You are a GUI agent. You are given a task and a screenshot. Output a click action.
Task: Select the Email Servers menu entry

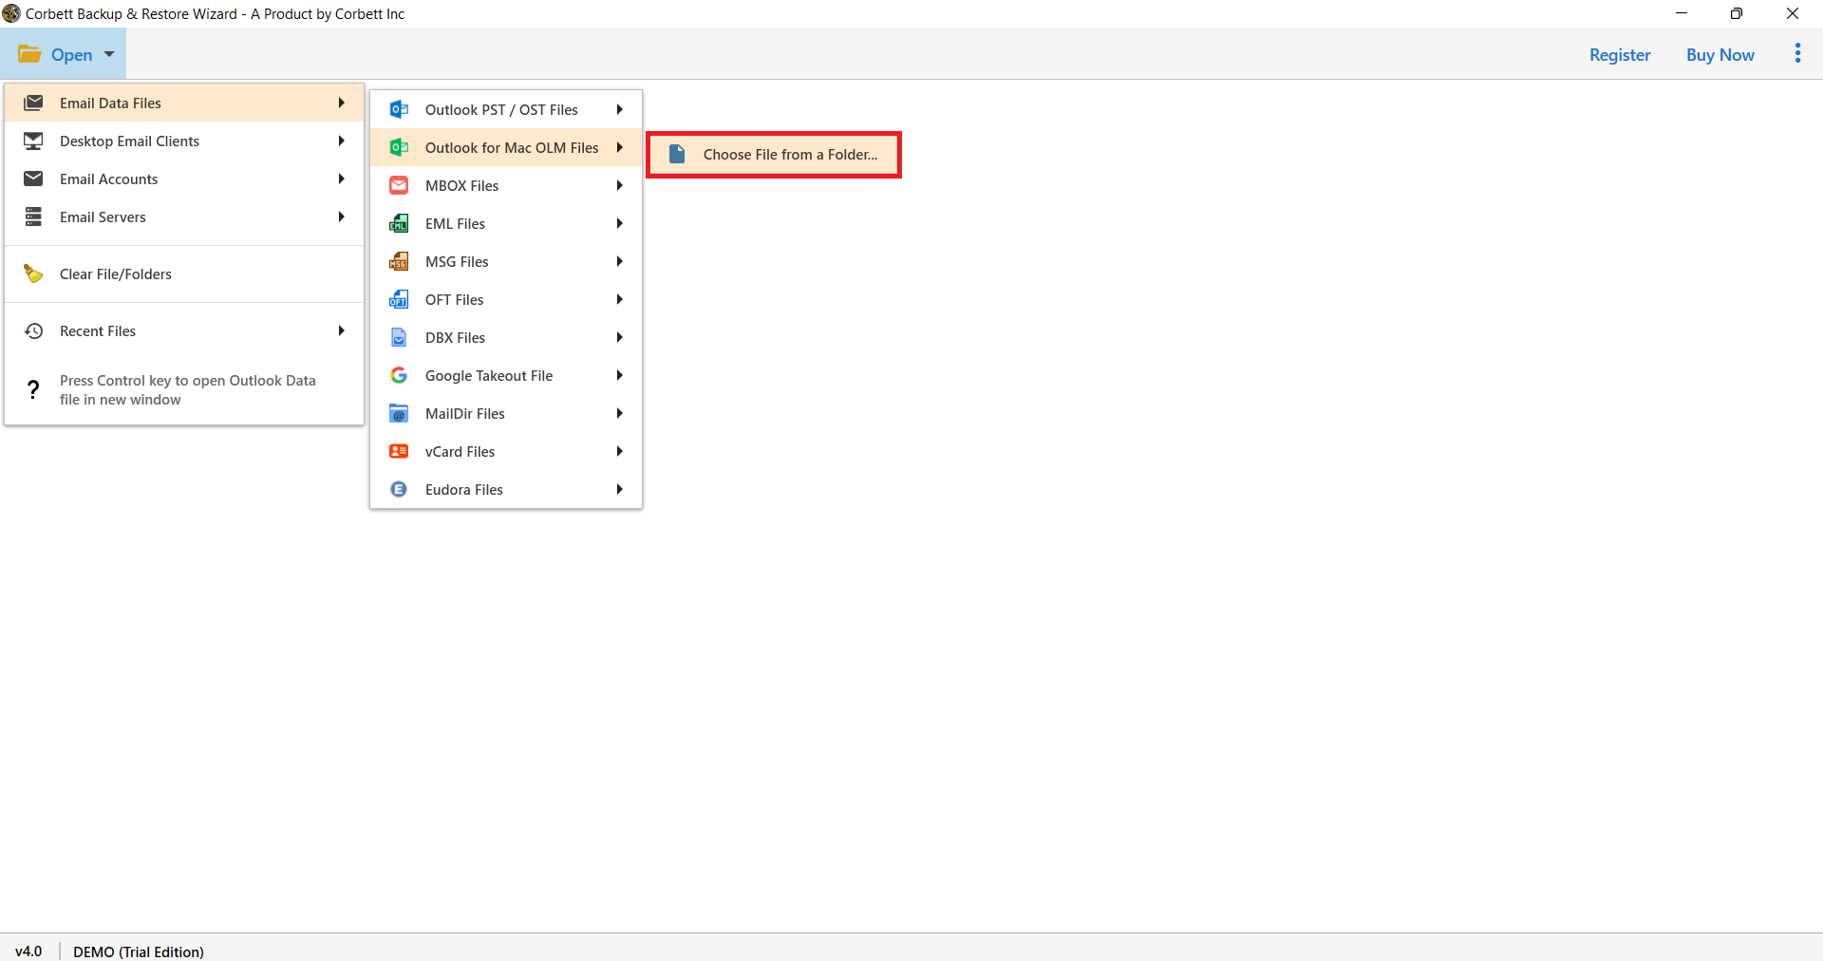pyautogui.click(x=185, y=217)
